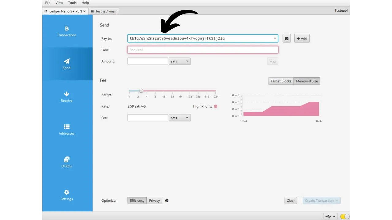Open the File menu
Viewport: 392px width, 220px height.
[x=48, y=3]
